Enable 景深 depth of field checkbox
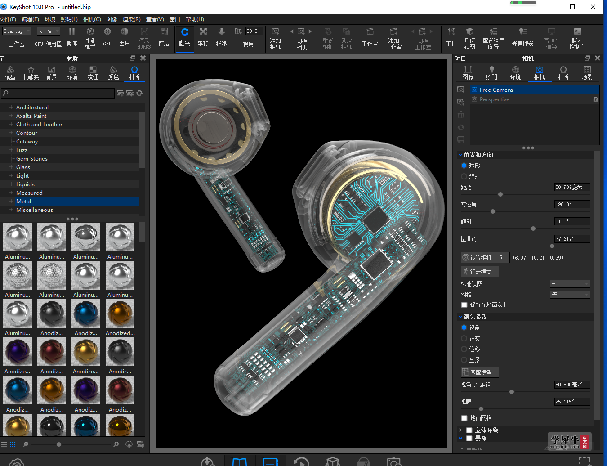Viewport: 607px width, 466px height. (469, 439)
